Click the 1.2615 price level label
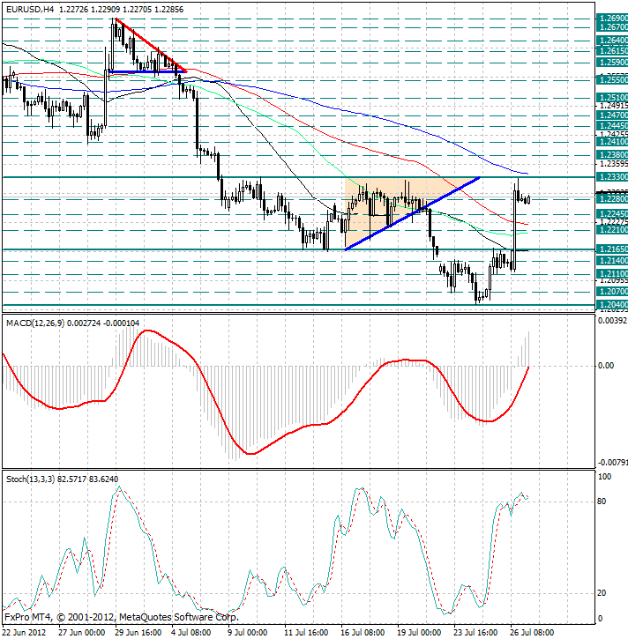This screenshot has height=639, width=628. point(612,51)
